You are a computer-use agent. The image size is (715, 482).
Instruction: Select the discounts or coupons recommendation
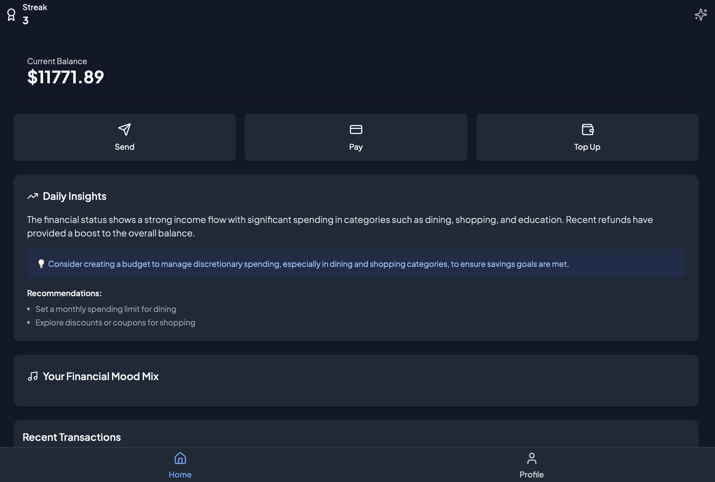coord(115,322)
